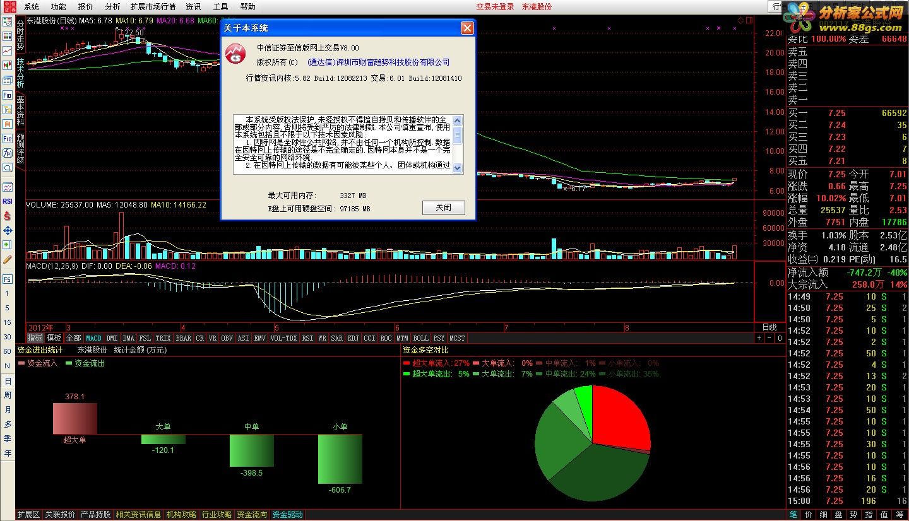The width and height of the screenshot is (909, 521).
Task: Open the 功能 menu
Action: point(58,7)
